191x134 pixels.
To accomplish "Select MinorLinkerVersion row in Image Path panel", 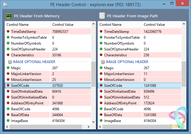I will [140, 79].
